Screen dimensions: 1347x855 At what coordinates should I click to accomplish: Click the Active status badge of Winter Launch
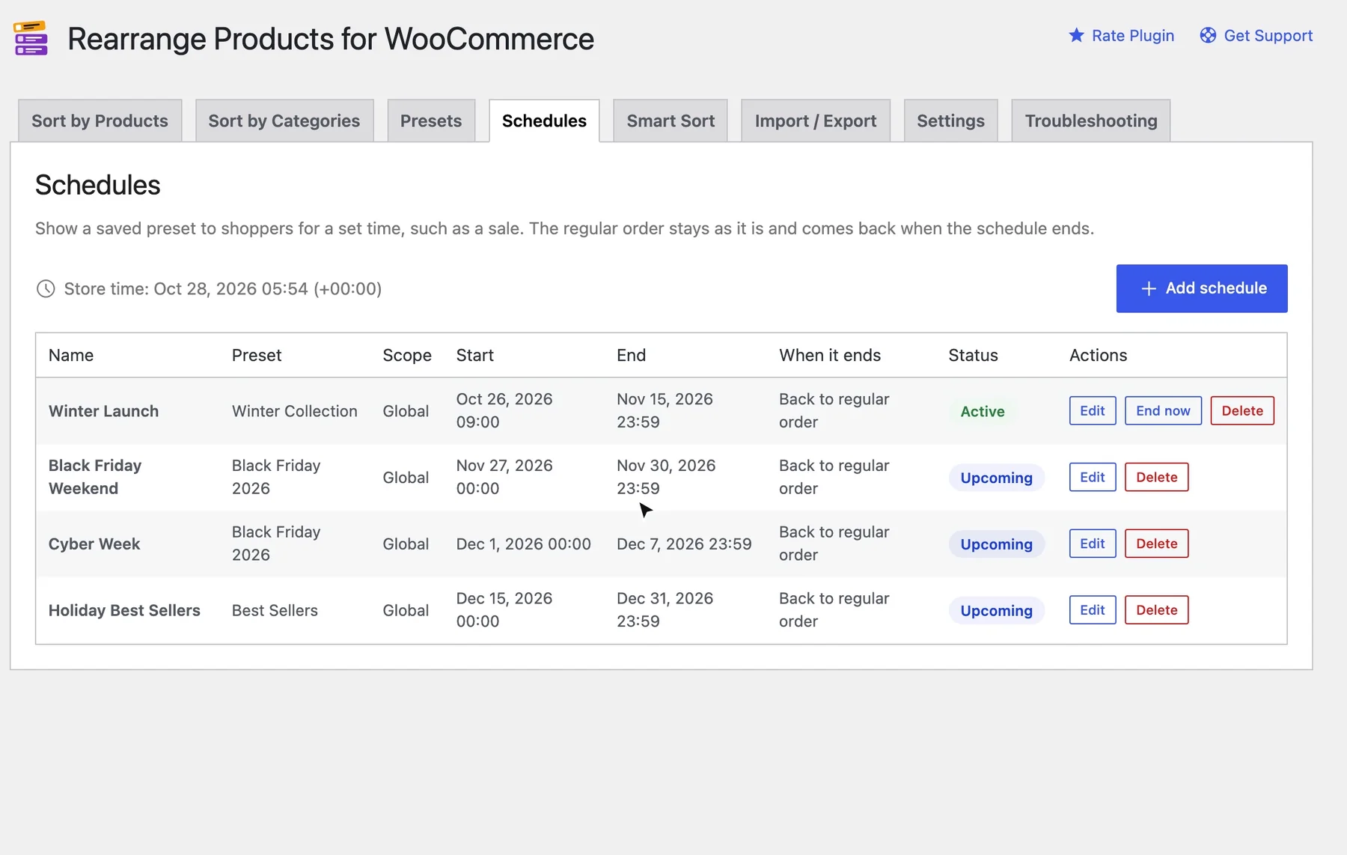click(x=983, y=411)
